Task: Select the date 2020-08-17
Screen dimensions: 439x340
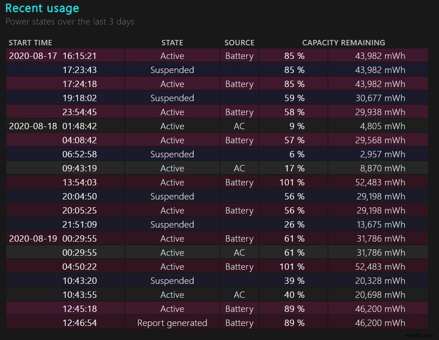Action: (33, 56)
